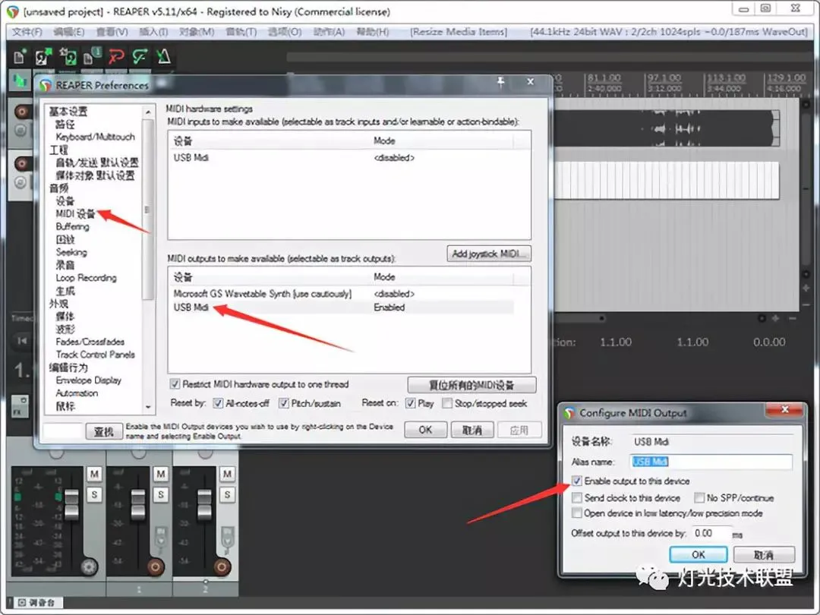Click input monitor icon on mixer channel 2
The image size is (820, 615).
click(x=227, y=538)
